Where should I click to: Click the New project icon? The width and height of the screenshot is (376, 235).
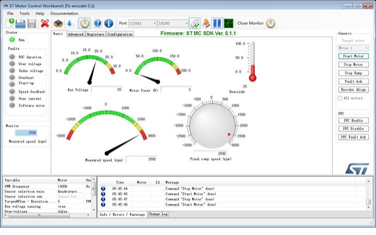pyautogui.click(x=10, y=23)
